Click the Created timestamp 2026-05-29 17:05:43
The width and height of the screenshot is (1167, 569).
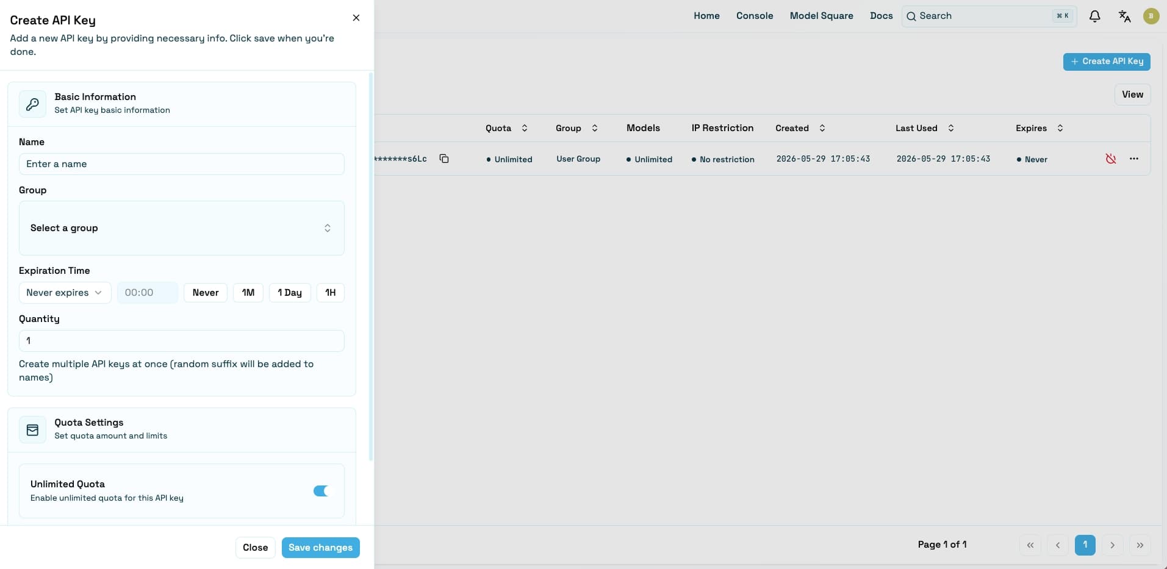tap(823, 159)
